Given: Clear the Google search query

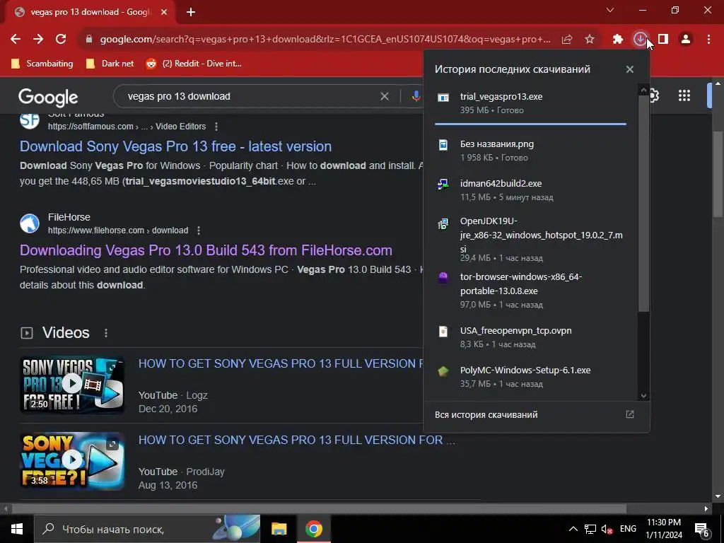Looking at the screenshot, I should tap(384, 96).
